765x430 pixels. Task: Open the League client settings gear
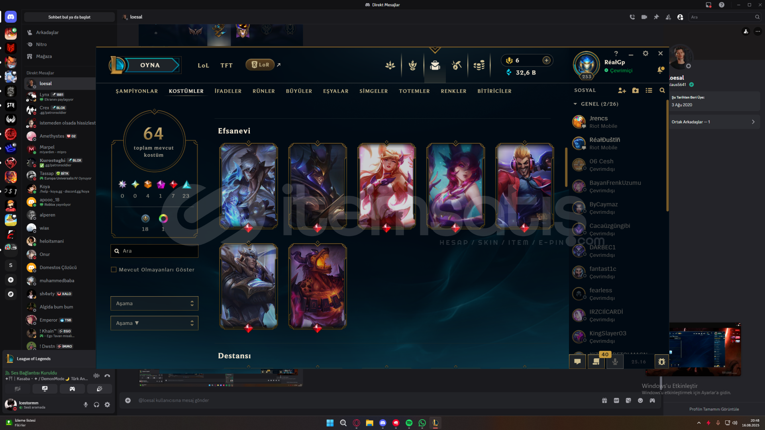coord(645,53)
